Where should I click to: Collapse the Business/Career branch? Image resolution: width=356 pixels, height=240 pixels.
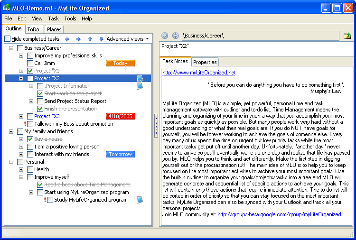click(11, 48)
